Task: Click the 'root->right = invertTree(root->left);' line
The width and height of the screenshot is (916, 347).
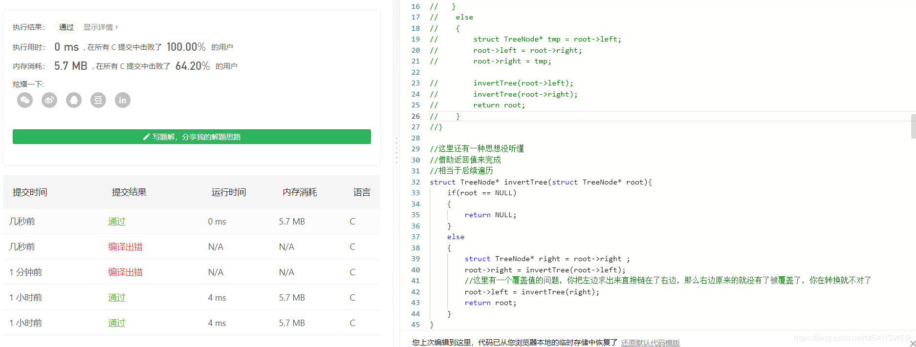Action: 545,270
